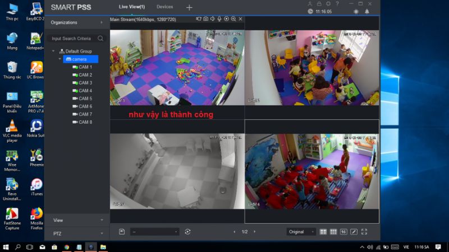Close the CAM 1 video stream
Image resolution: width=449 pixels, height=252 pixels.
[x=240, y=19]
